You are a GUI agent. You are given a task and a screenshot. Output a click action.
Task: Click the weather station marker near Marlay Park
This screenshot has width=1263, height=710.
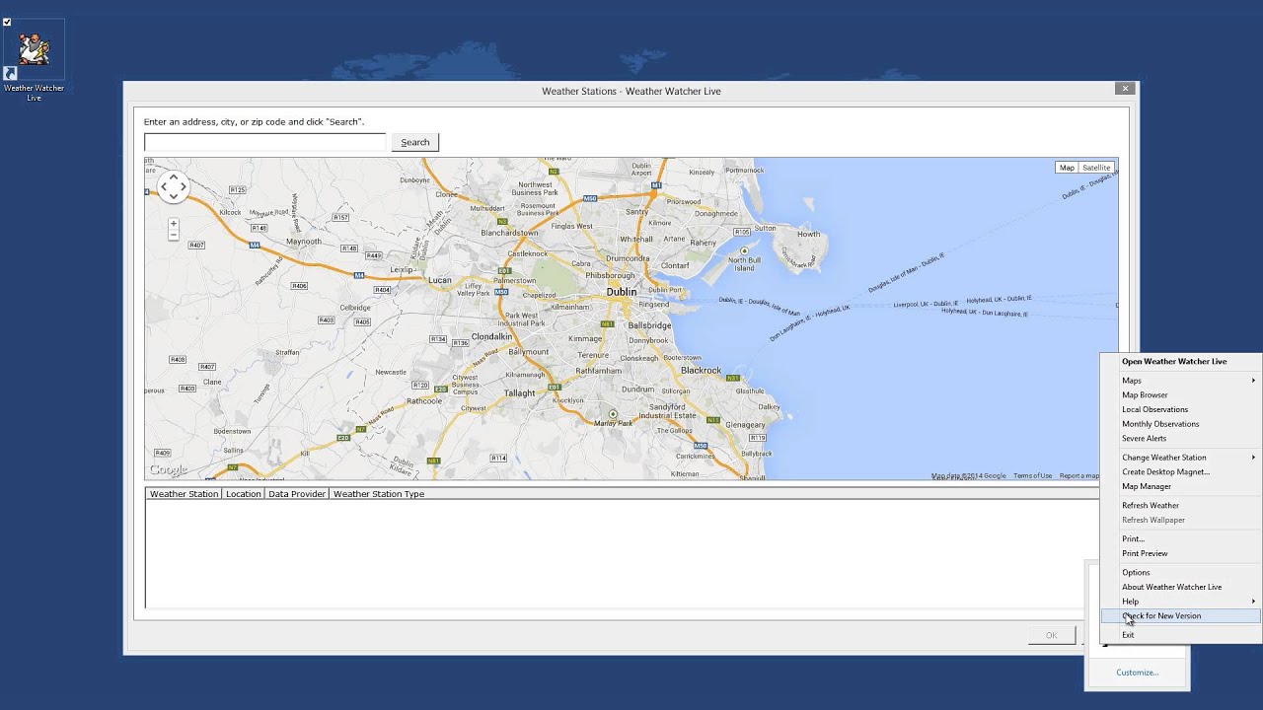(x=613, y=414)
